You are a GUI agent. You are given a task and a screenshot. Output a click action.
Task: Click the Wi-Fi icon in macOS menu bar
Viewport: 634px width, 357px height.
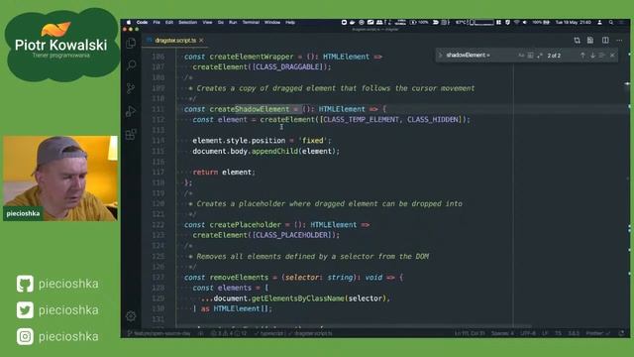click(517, 22)
